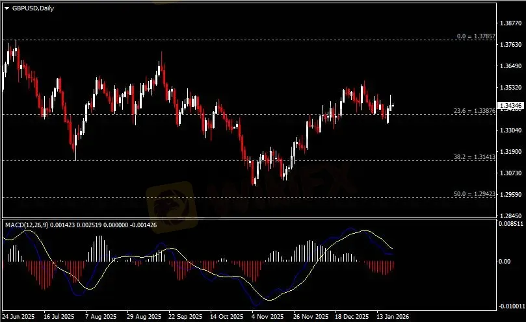The image size is (526, 322).
Task: Select the 4 Nov 2025 date label
Action: [x=267, y=317]
